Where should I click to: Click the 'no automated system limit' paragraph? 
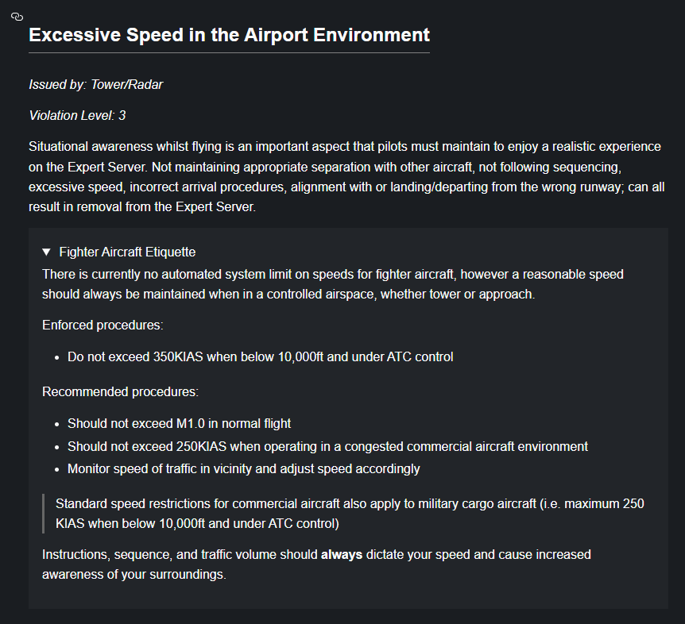(332, 283)
